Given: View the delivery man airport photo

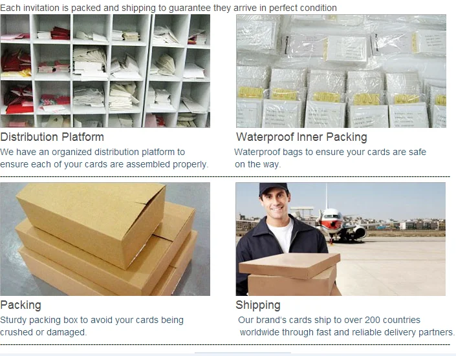Looking at the screenshot, I should (x=341, y=239).
